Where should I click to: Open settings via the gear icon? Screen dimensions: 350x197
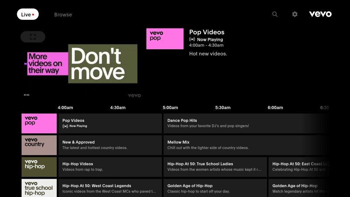[x=295, y=14]
